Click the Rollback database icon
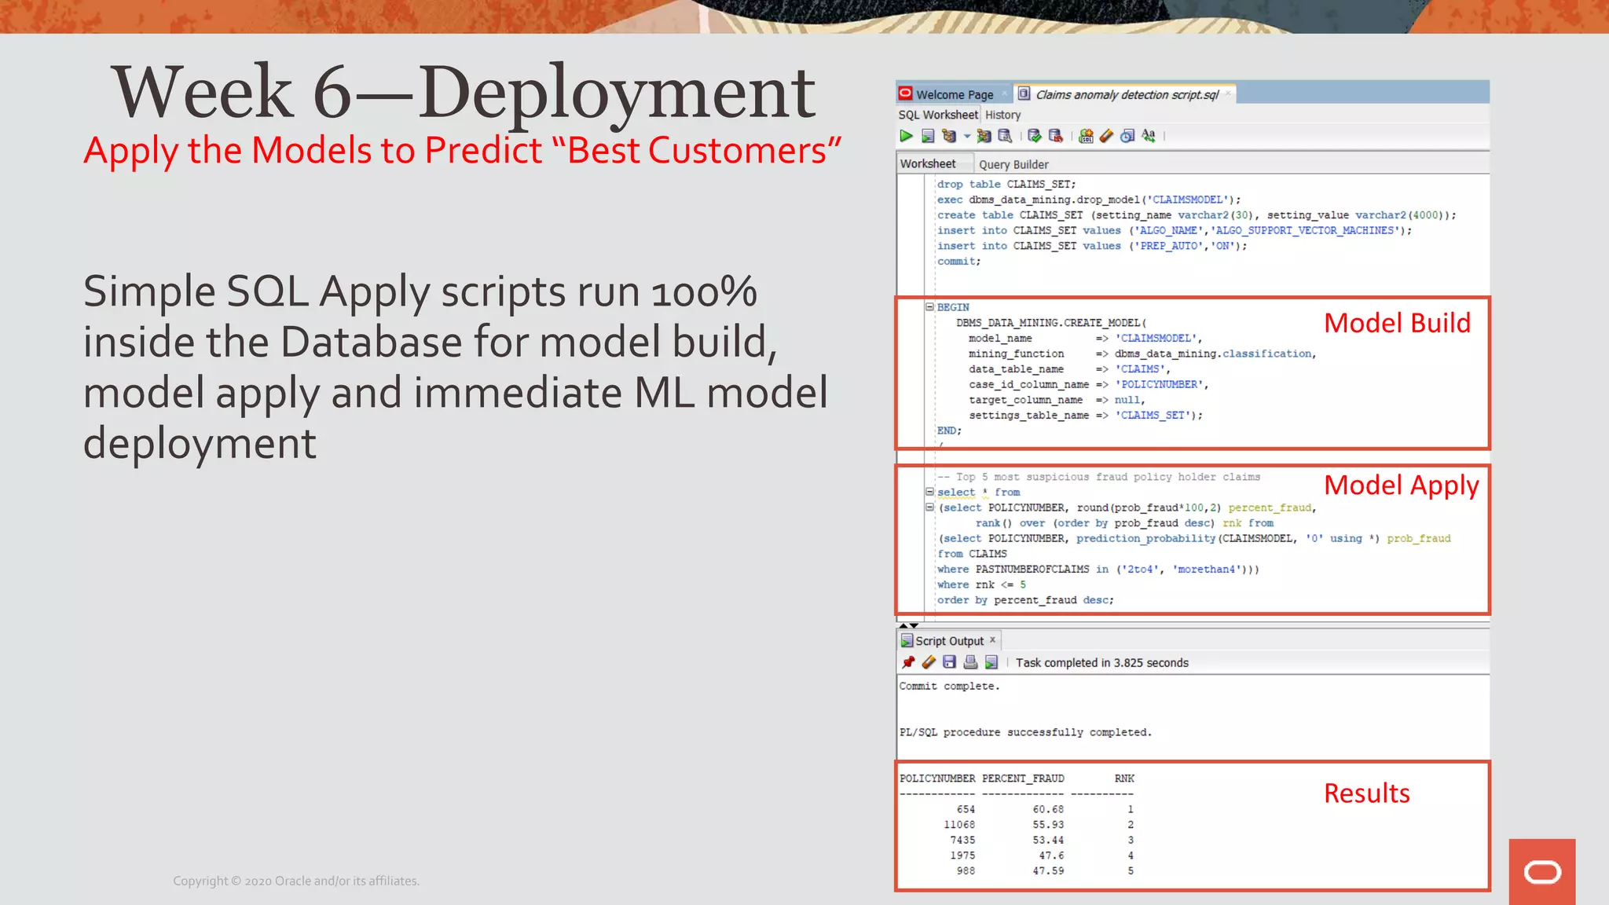 pos(1056,136)
